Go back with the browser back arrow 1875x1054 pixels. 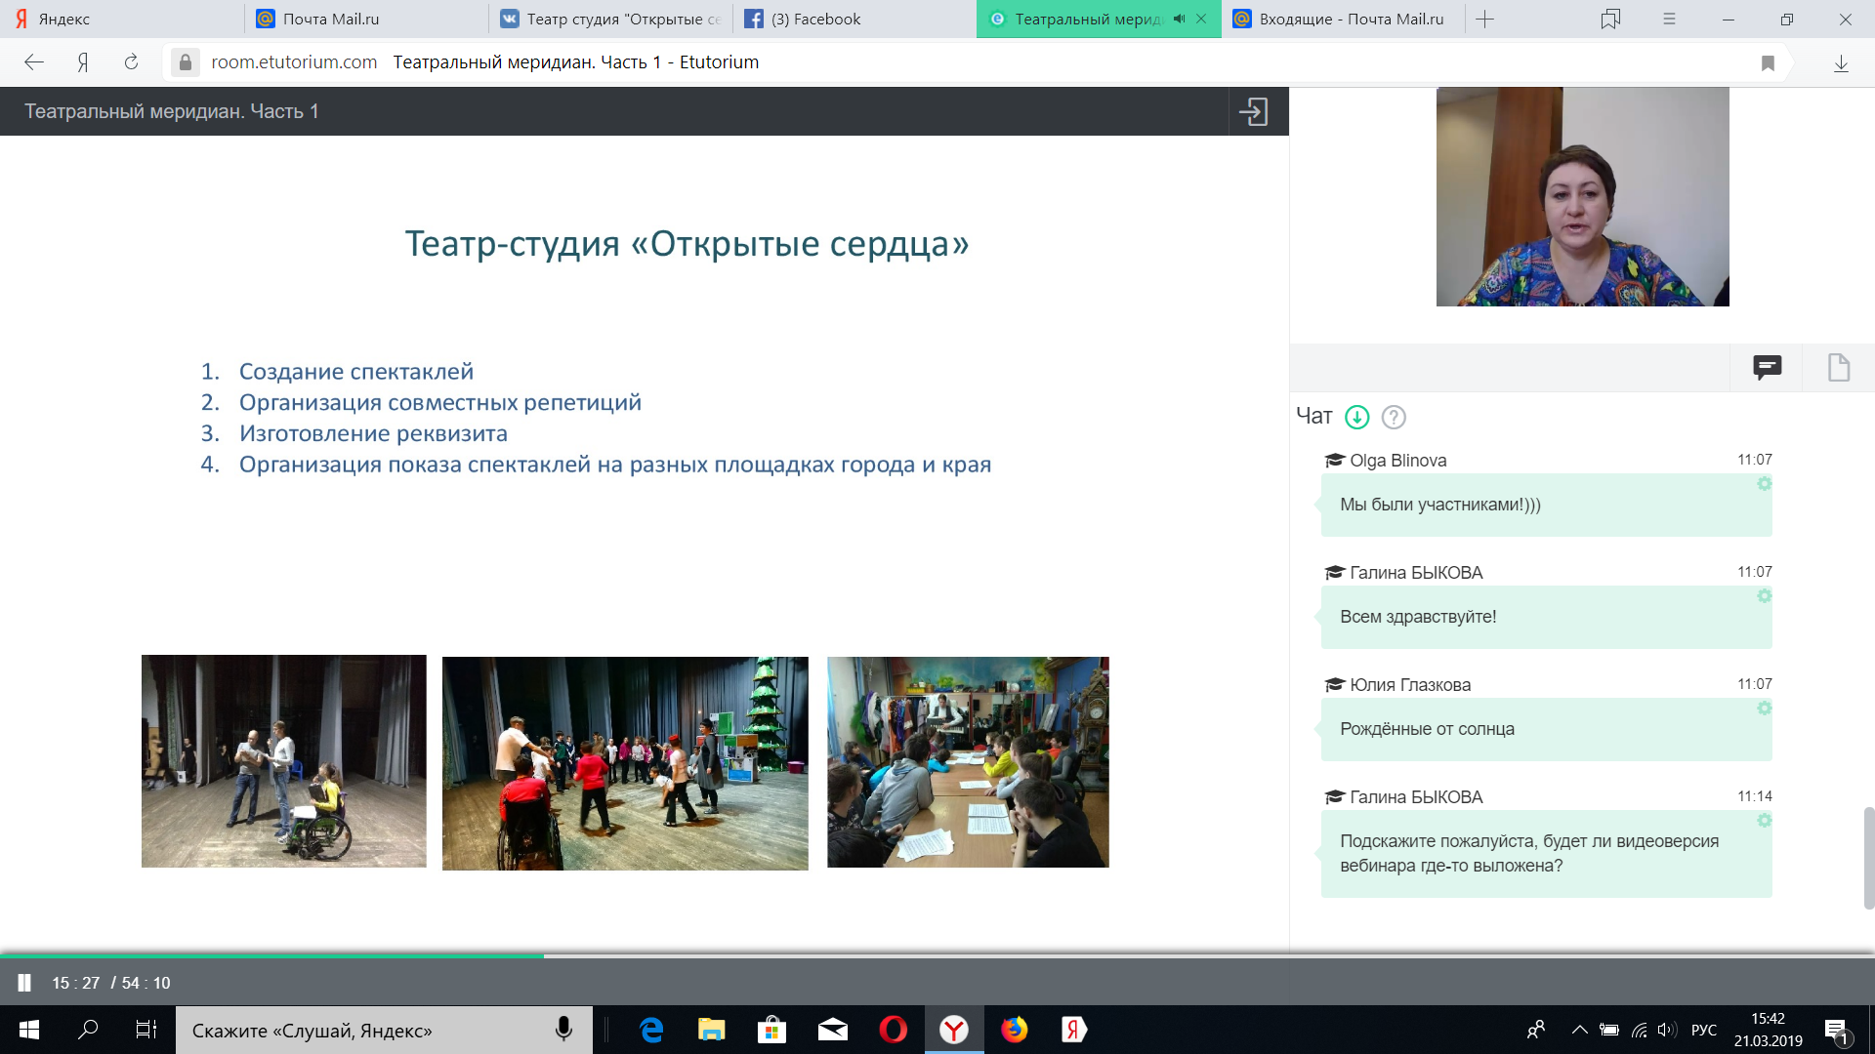point(34,62)
